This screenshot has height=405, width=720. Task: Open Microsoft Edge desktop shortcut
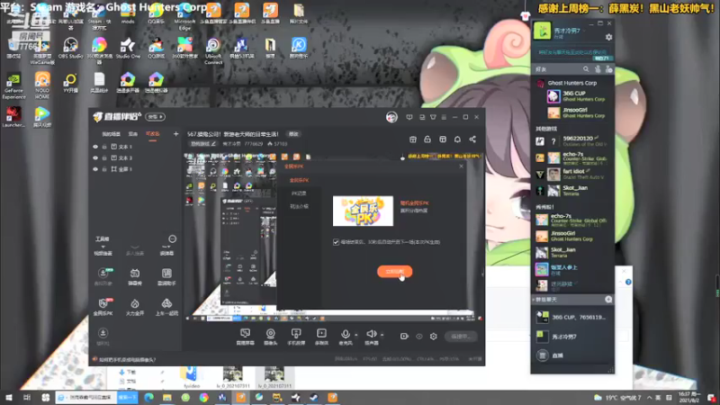184,15
